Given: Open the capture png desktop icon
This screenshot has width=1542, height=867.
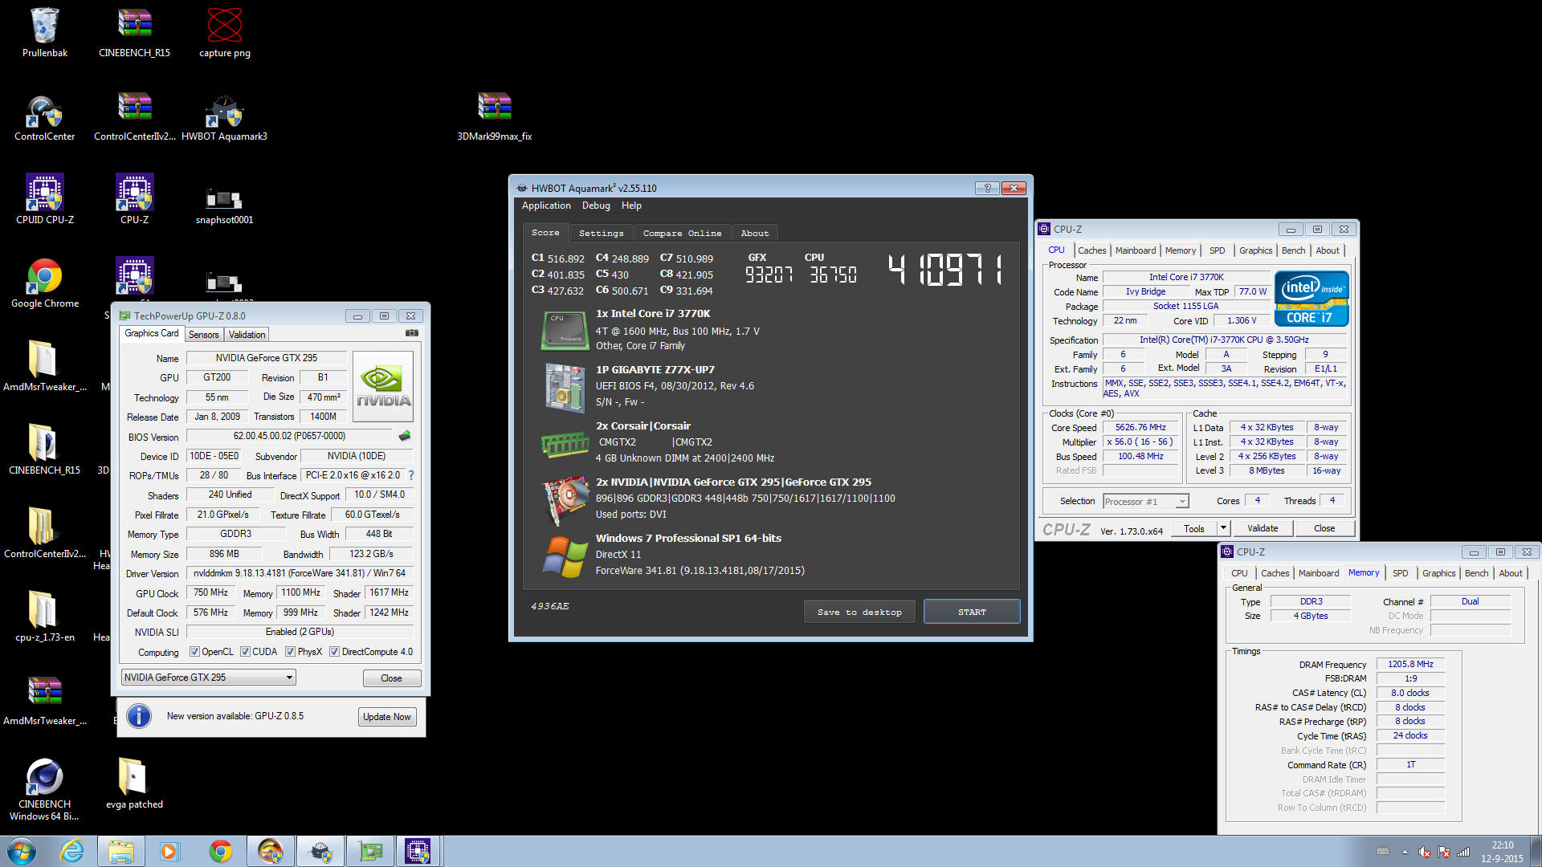Looking at the screenshot, I should pyautogui.click(x=225, y=32).
